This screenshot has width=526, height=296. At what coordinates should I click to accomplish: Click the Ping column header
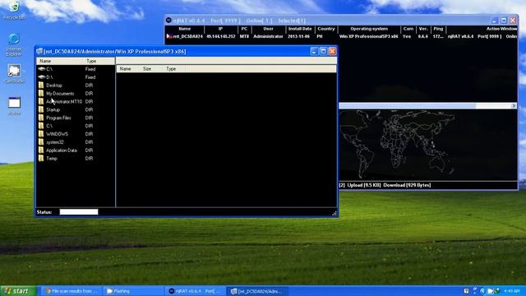click(x=438, y=29)
